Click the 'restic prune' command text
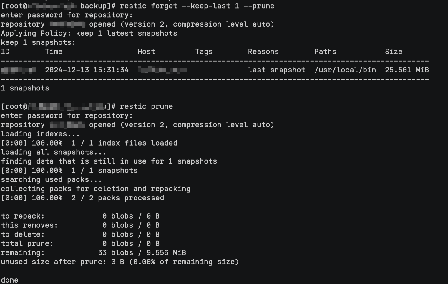 click(146, 106)
